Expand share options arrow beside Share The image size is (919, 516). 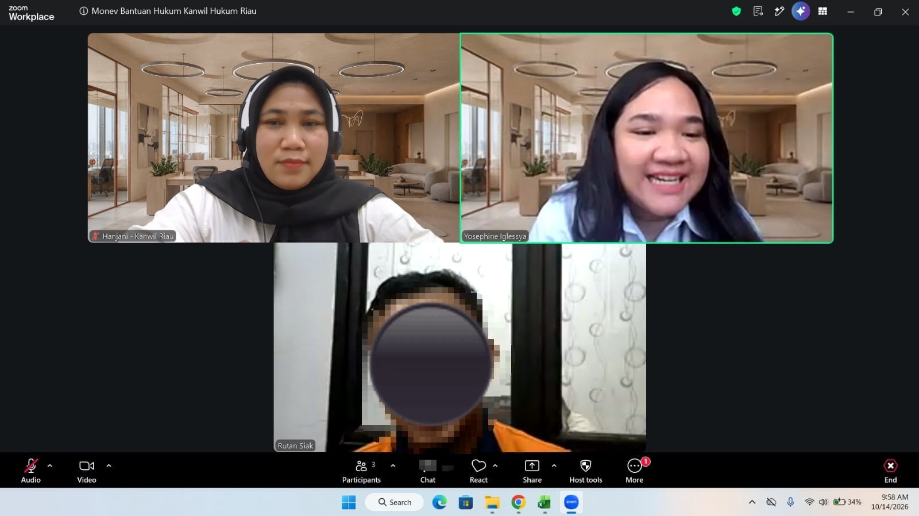point(554,465)
